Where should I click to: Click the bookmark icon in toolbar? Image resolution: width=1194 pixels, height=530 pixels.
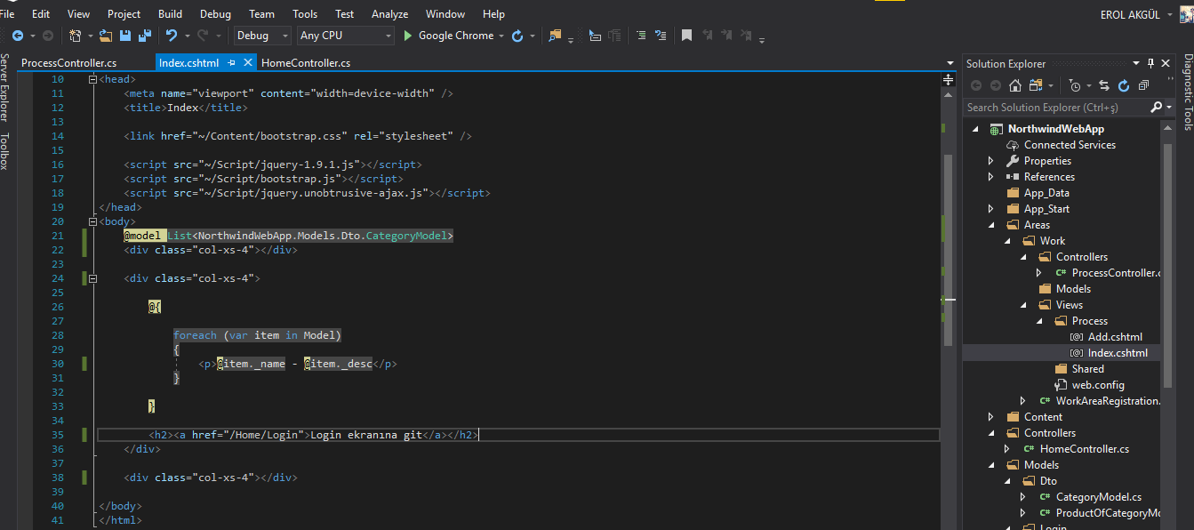(686, 36)
